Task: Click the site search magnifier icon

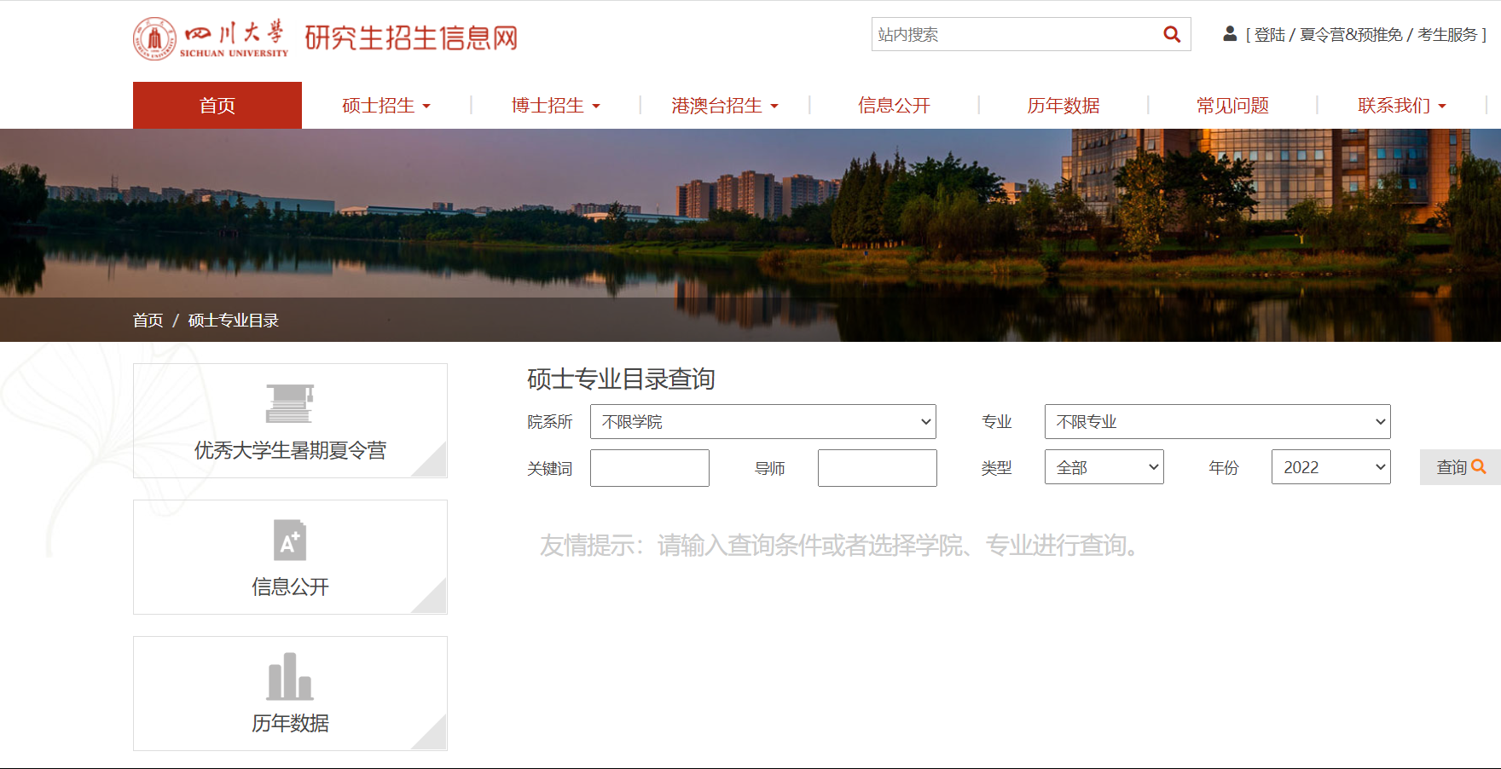Action: pyautogui.click(x=1172, y=35)
